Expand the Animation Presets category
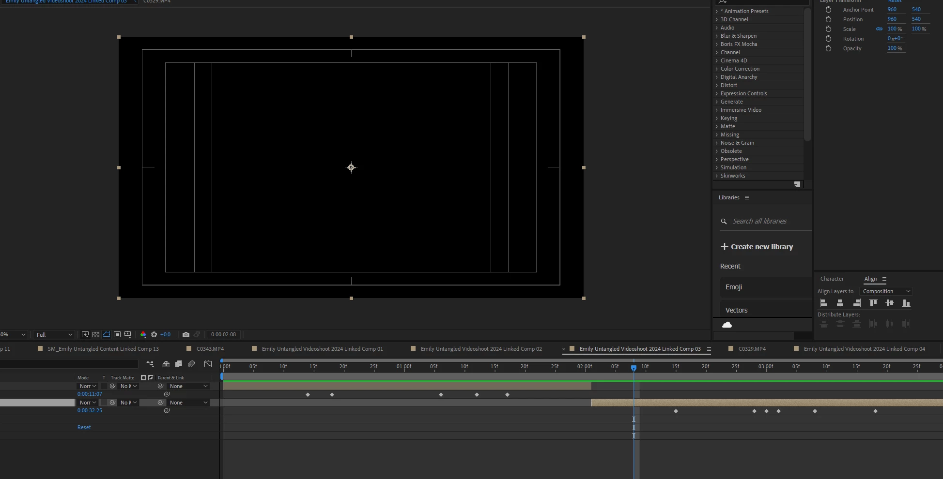Image resolution: width=943 pixels, height=479 pixels. 717,11
